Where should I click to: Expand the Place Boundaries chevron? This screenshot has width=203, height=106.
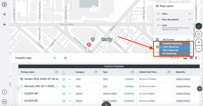click(190, 19)
